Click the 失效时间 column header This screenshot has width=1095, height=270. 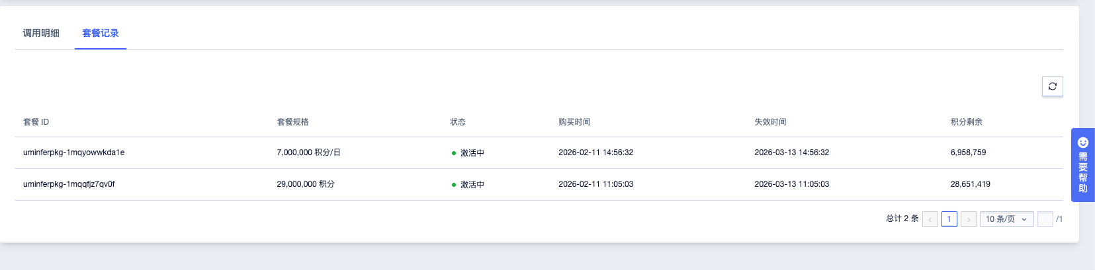770,122
